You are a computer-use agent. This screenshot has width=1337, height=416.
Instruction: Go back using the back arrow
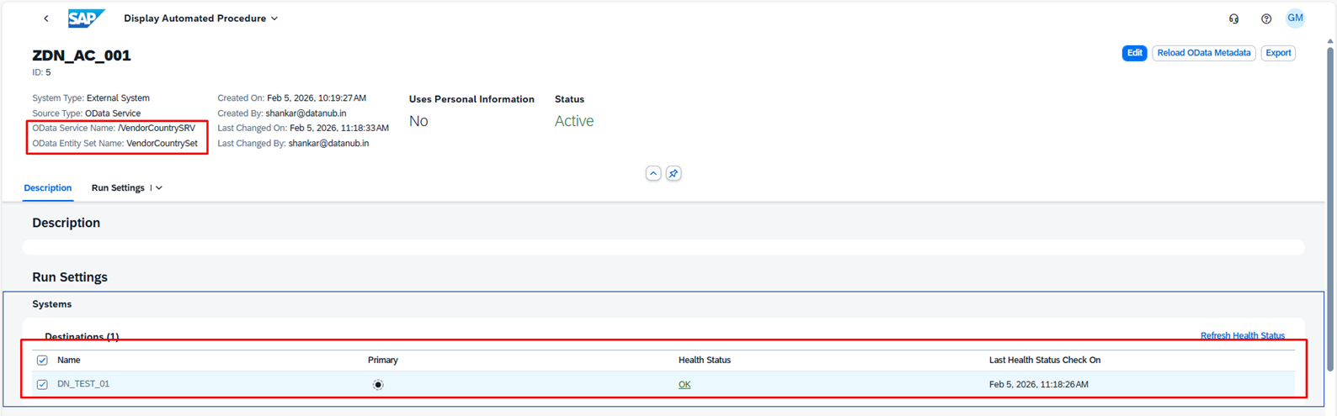[46, 18]
